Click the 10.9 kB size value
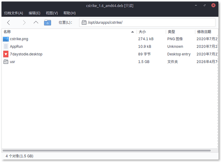Screen dimensions: 221x162 pos(145,47)
